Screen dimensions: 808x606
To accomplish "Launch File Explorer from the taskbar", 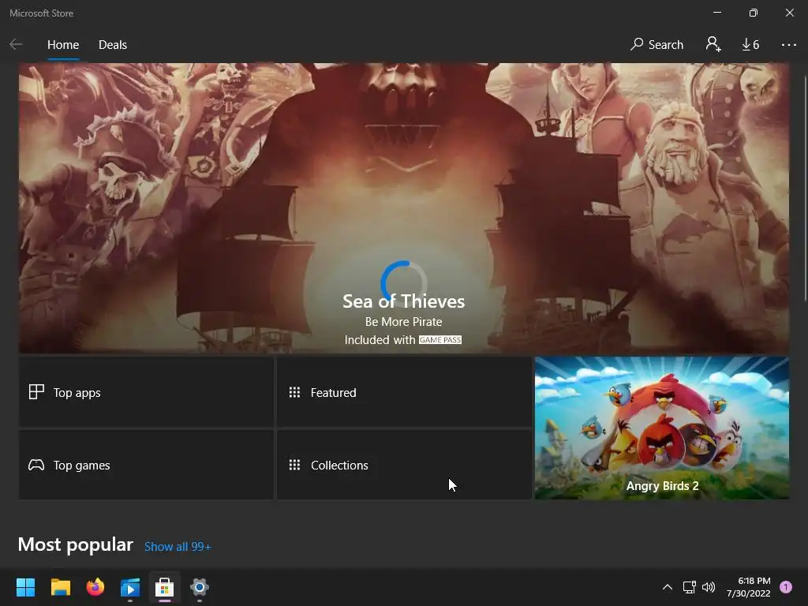I will (x=60, y=587).
